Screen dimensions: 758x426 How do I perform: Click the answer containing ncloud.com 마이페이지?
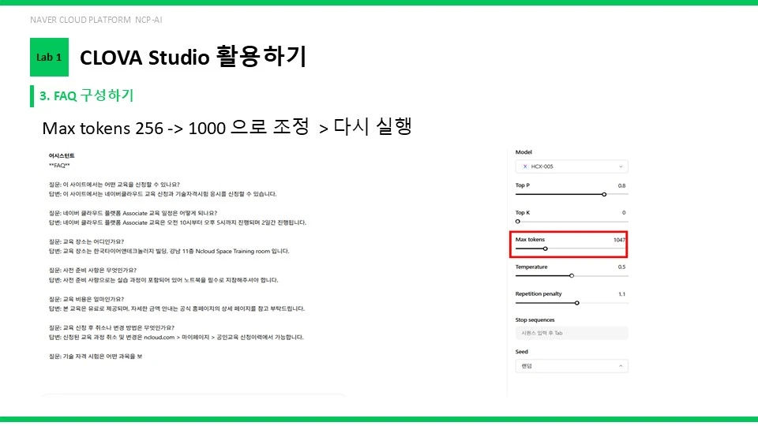tap(176, 337)
